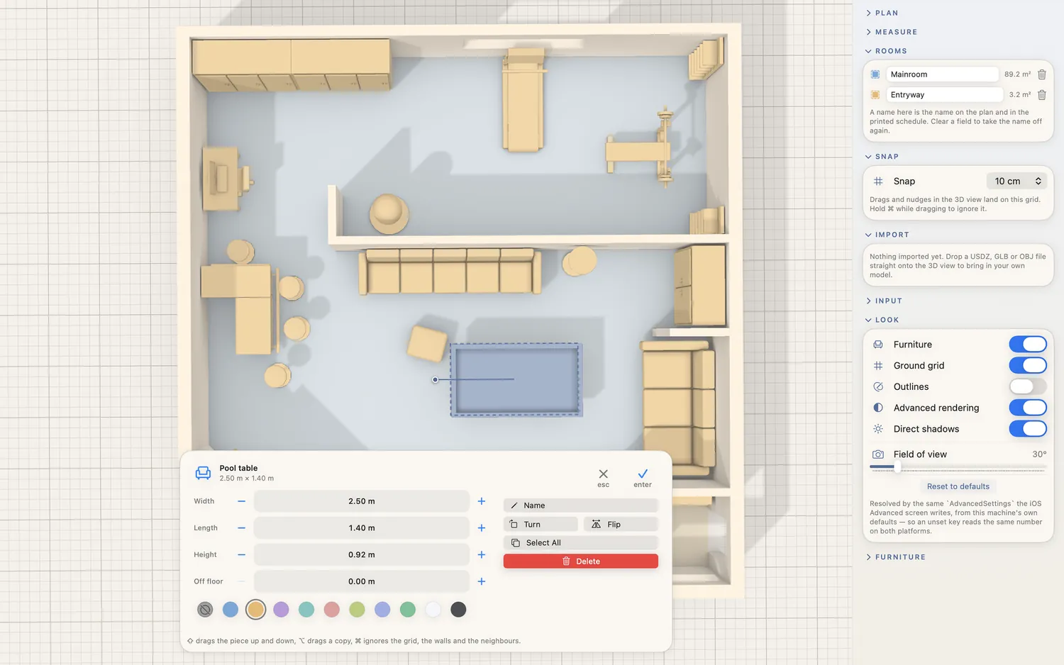Image resolution: width=1064 pixels, height=665 pixels.
Task: Click the grid icon beside Snap
Action: click(x=878, y=181)
